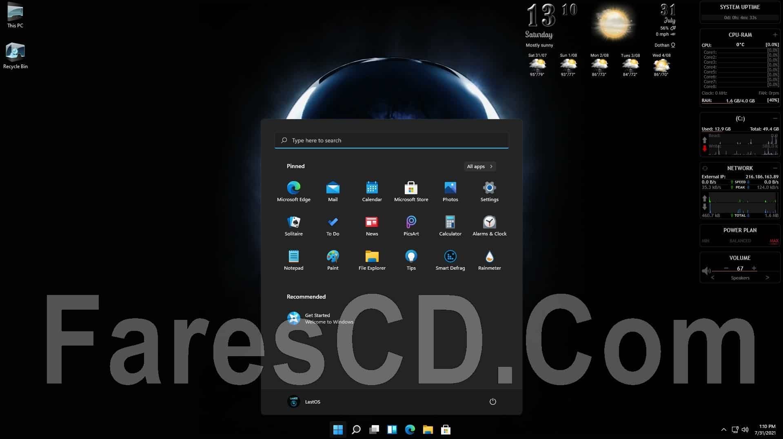Click the Wed 4/08 forecast
The height and width of the screenshot is (439, 783).
click(661, 65)
